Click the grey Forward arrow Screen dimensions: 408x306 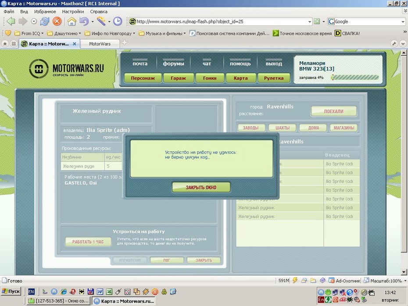tap(23, 21)
